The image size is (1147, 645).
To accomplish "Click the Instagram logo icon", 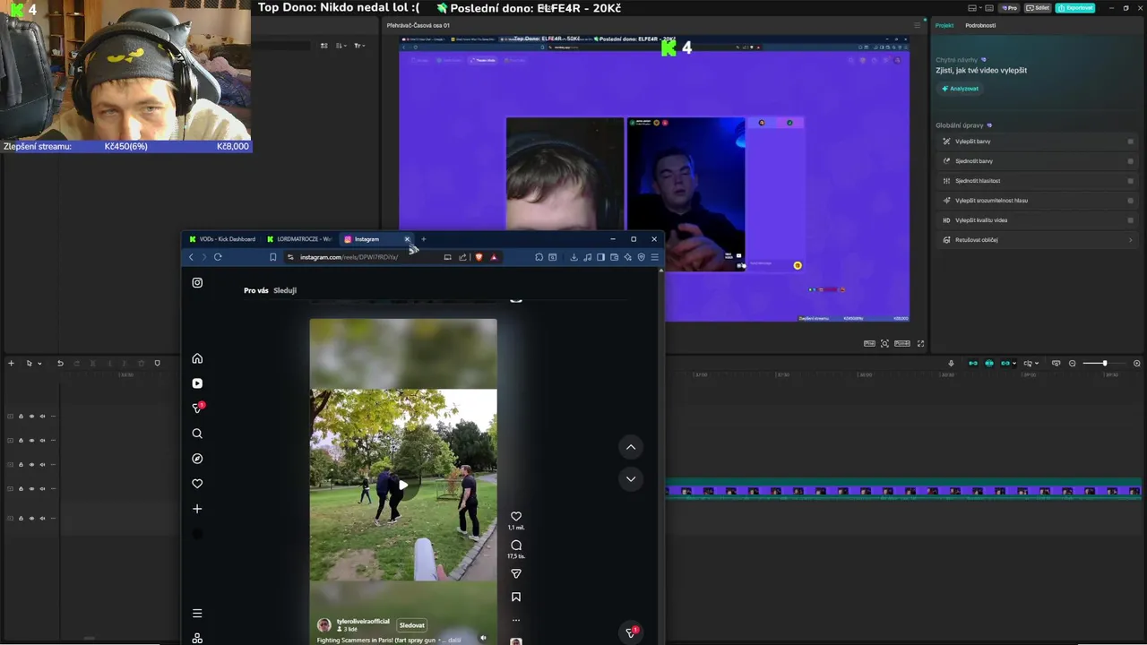I will coord(197,282).
